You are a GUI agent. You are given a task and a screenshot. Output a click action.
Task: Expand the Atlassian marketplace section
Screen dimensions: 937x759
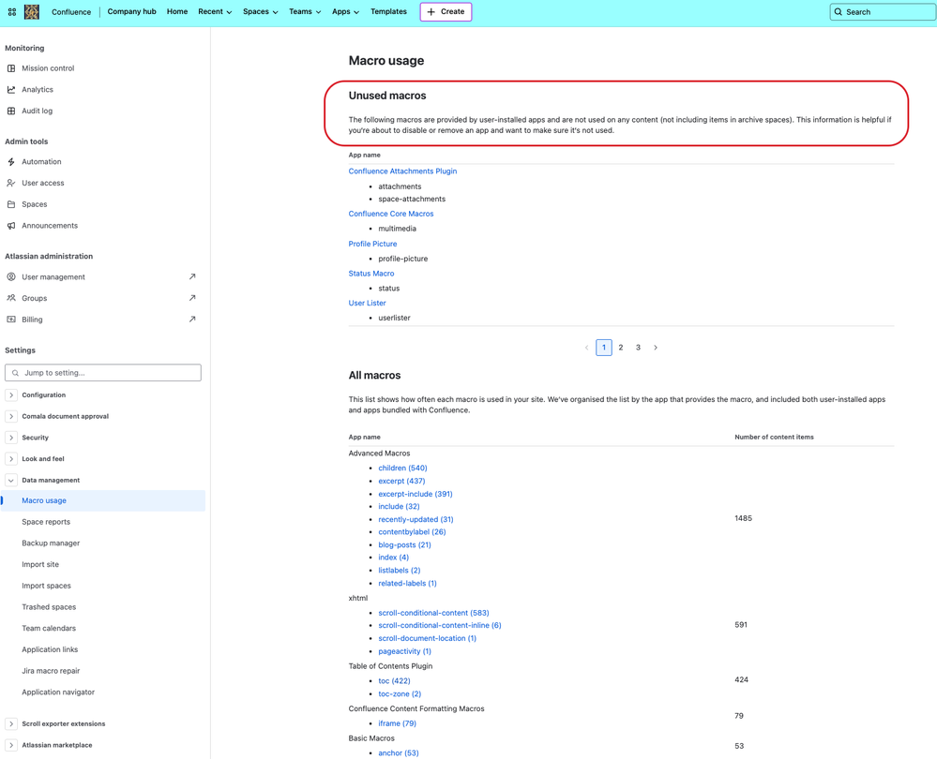click(10, 745)
